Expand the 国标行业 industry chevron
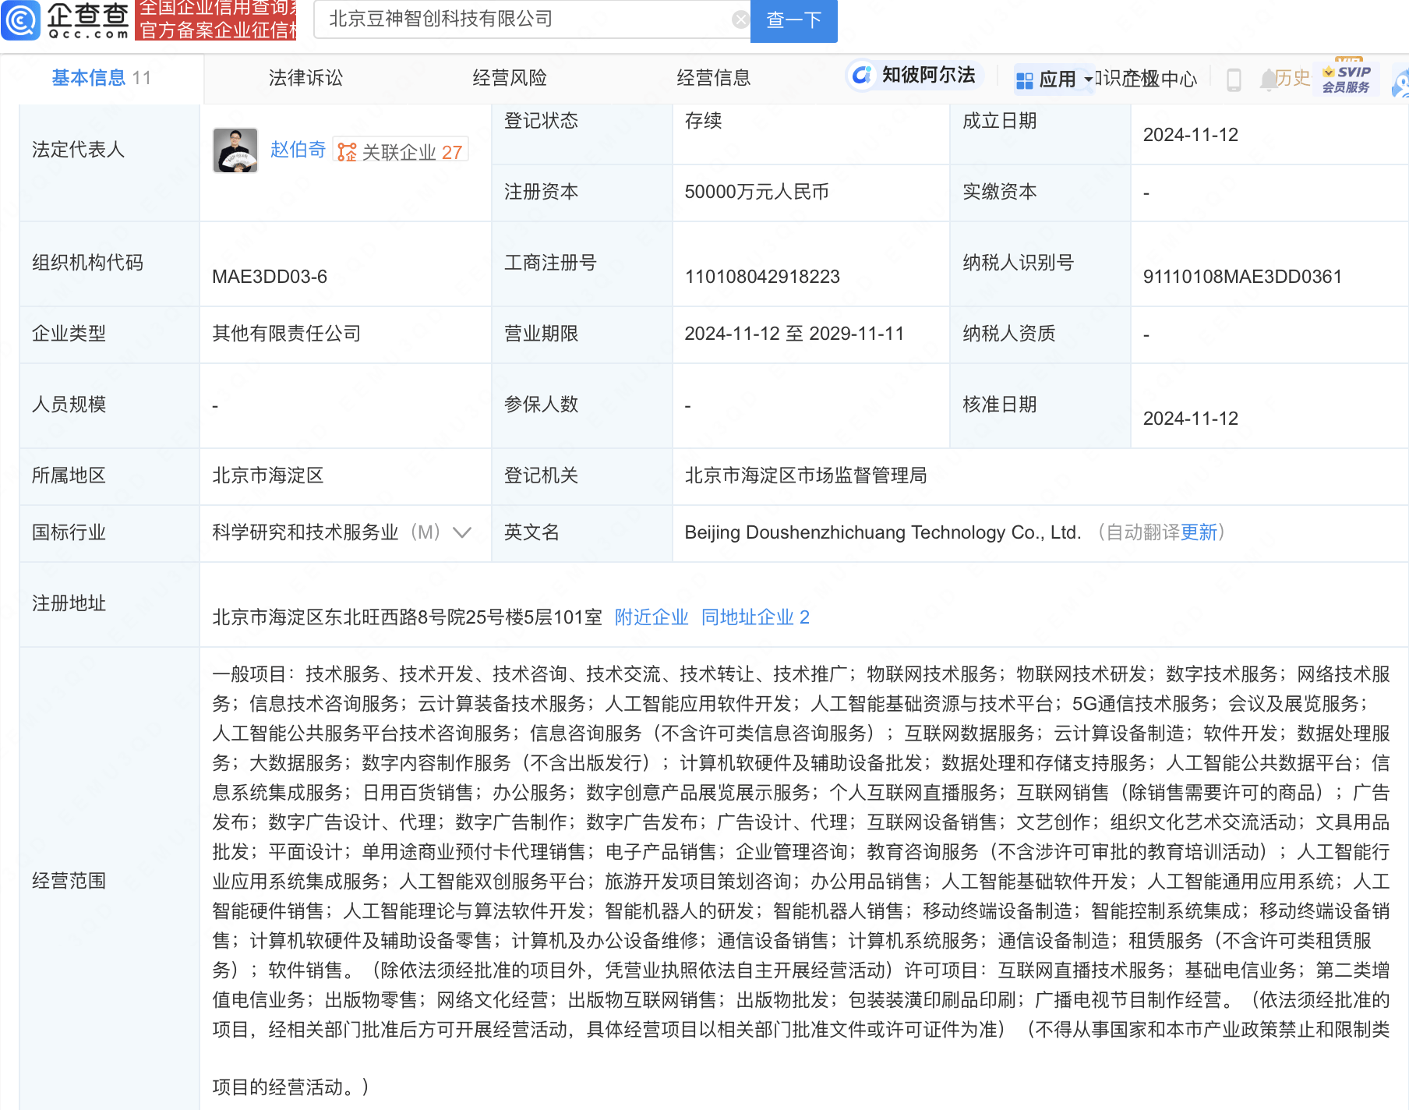Viewport: 1409px width, 1110px height. point(462,532)
